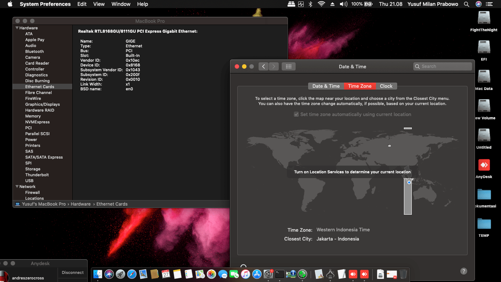501x282 pixels.
Task: Open Terminal from the Dock
Action: [x=279, y=274]
